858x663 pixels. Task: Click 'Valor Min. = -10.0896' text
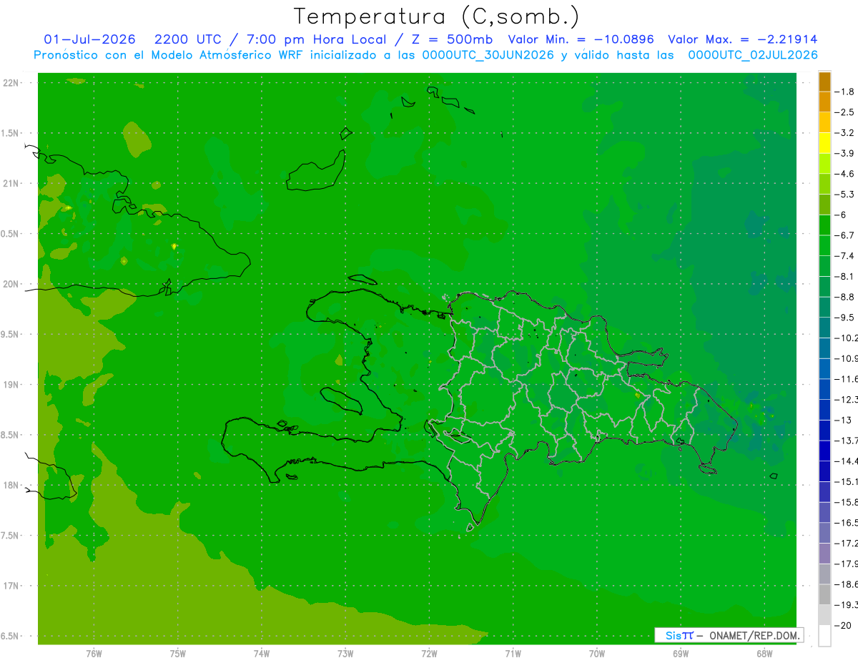click(581, 39)
